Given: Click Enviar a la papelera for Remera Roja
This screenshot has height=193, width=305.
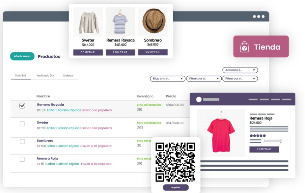Looking at the screenshot, I should (96, 164).
